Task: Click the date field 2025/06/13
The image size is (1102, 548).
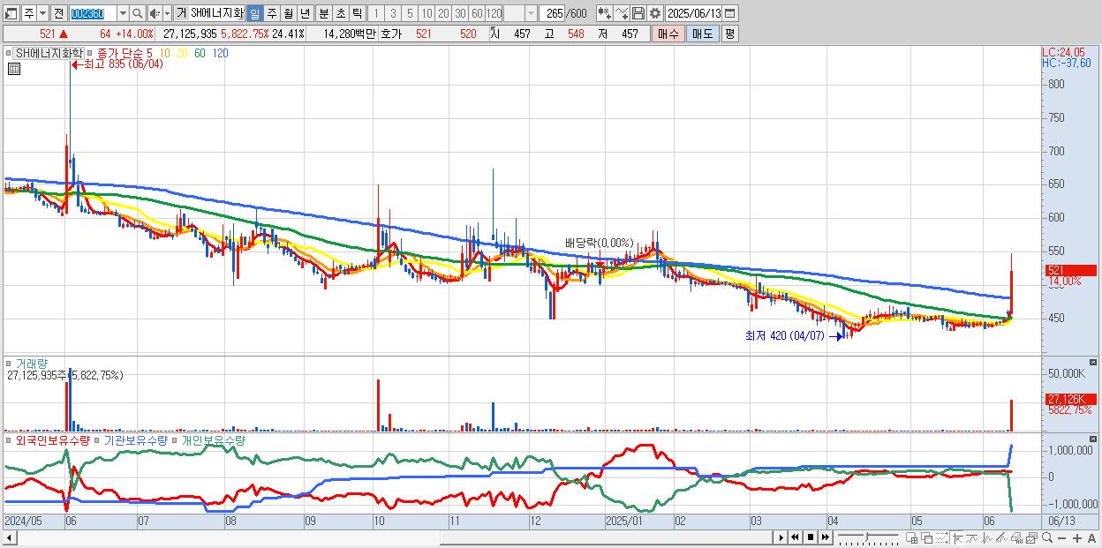Action: [x=693, y=13]
